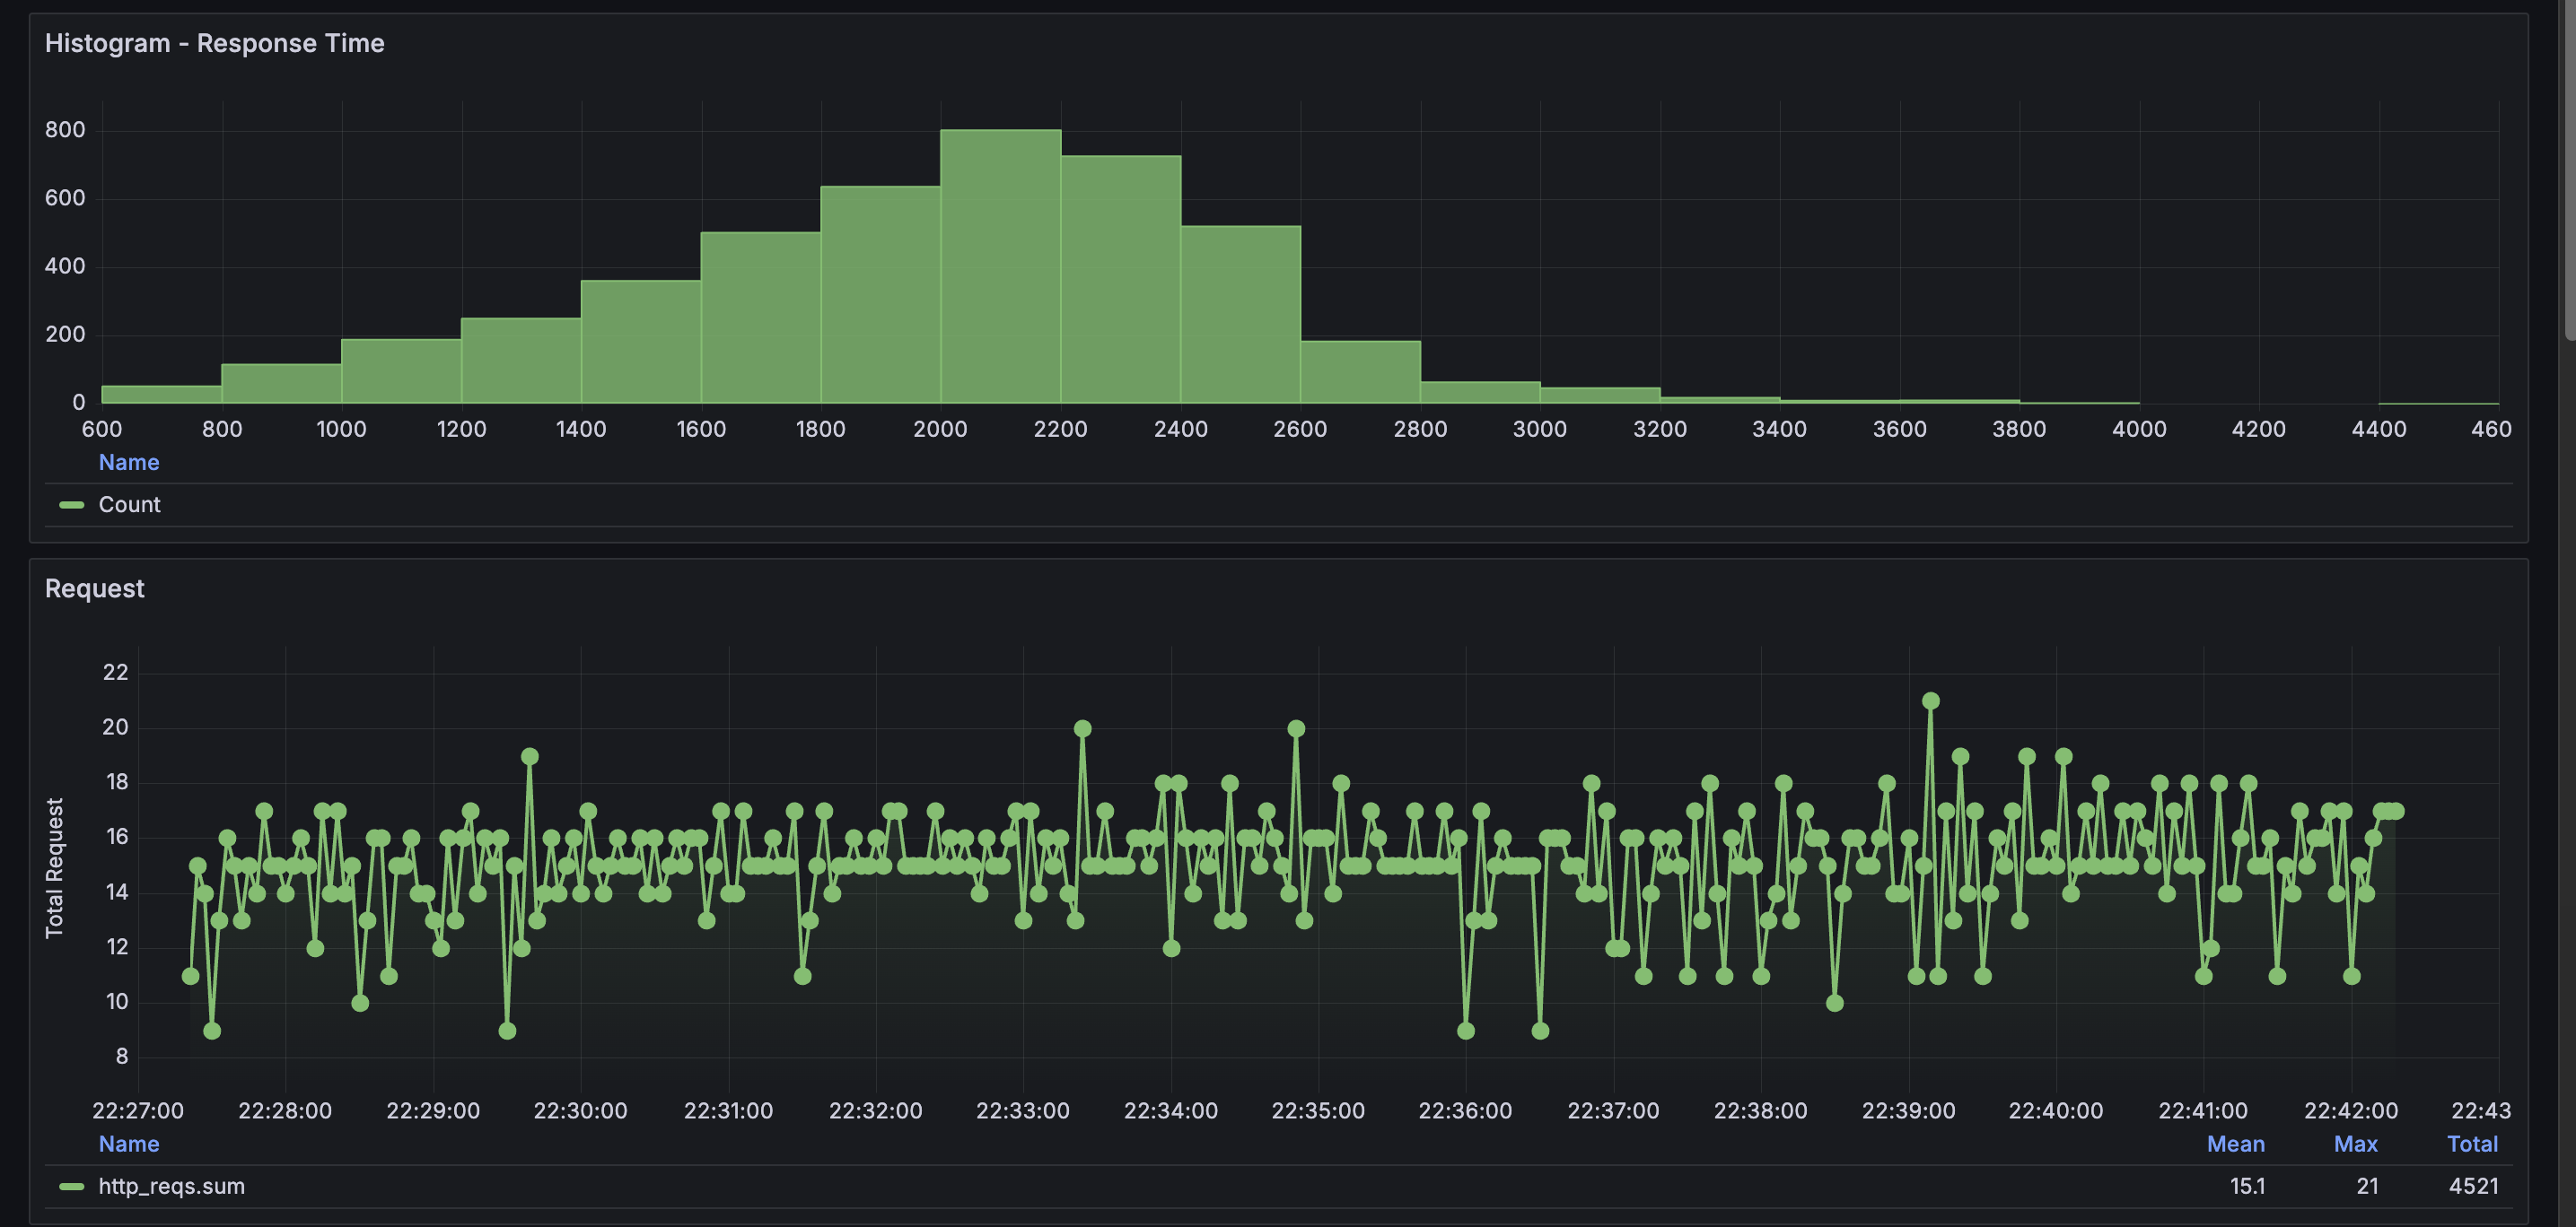Toggle the Count series in histogram legend
The height and width of the screenshot is (1227, 2576).
click(x=129, y=505)
